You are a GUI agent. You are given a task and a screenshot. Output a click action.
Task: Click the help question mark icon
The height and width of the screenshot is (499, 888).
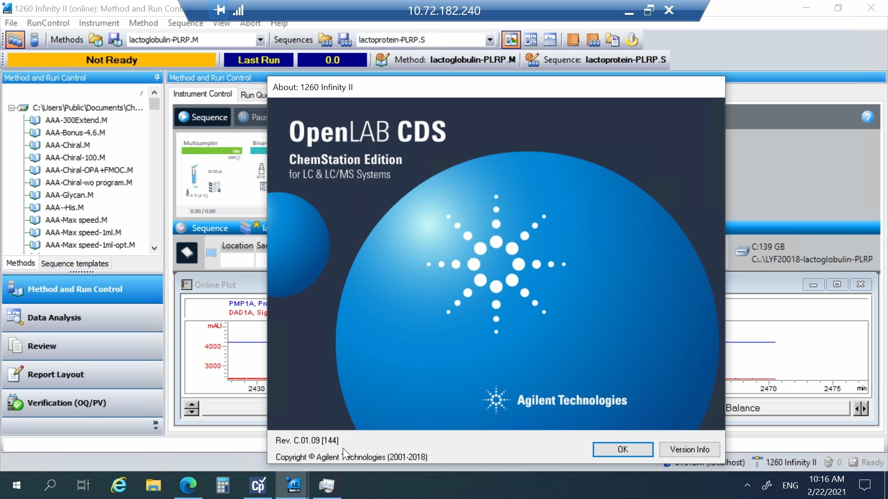click(868, 117)
